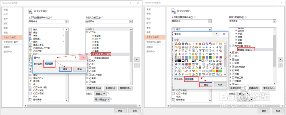This screenshot has width=286, height=115.
Task: Toggle the 审阅 checkbox in left window
Action: 90,78
